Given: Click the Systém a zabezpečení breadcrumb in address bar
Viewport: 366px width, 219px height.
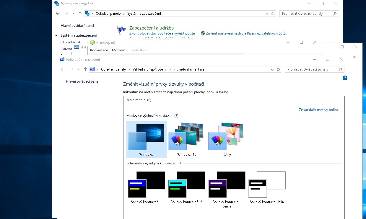Looking at the screenshot, I should [x=144, y=14].
